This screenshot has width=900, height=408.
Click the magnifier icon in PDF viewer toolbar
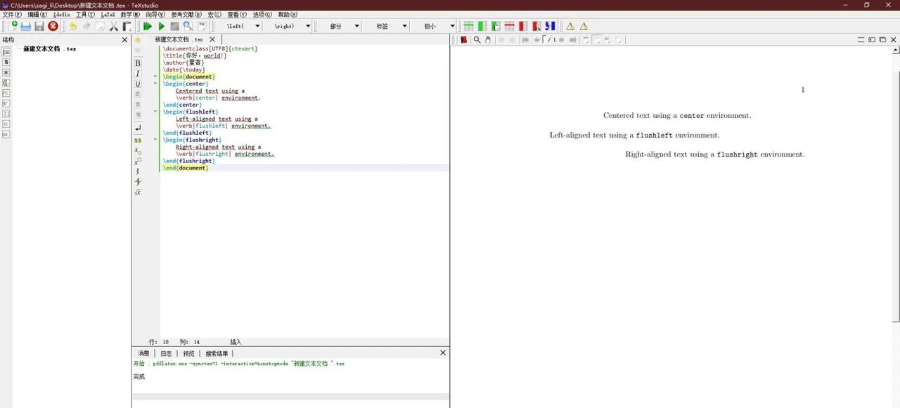(477, 40)
